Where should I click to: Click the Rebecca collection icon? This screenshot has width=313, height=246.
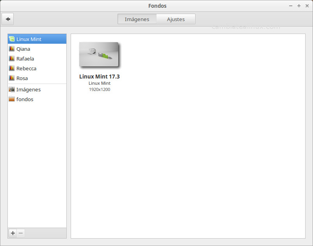(x=12, y=68)
